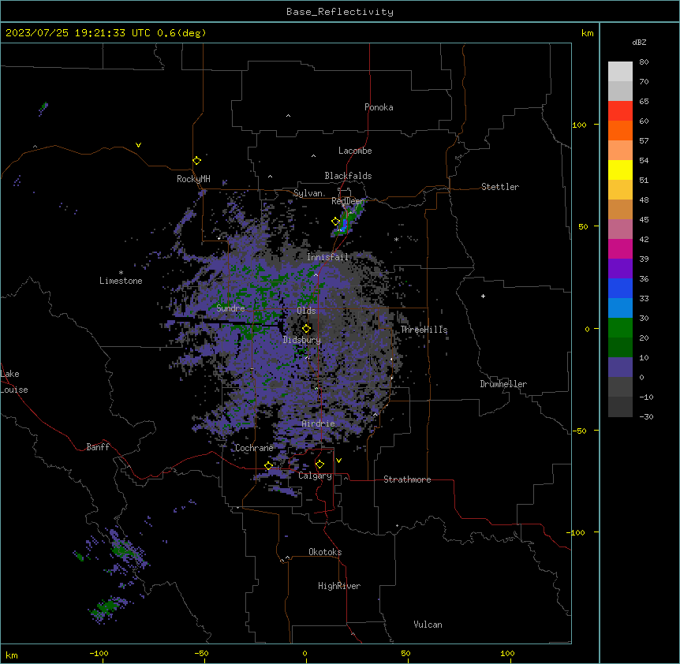Screen dimensions: 680x664
Task: Click the Drumheller label
Action: (503, 384)
